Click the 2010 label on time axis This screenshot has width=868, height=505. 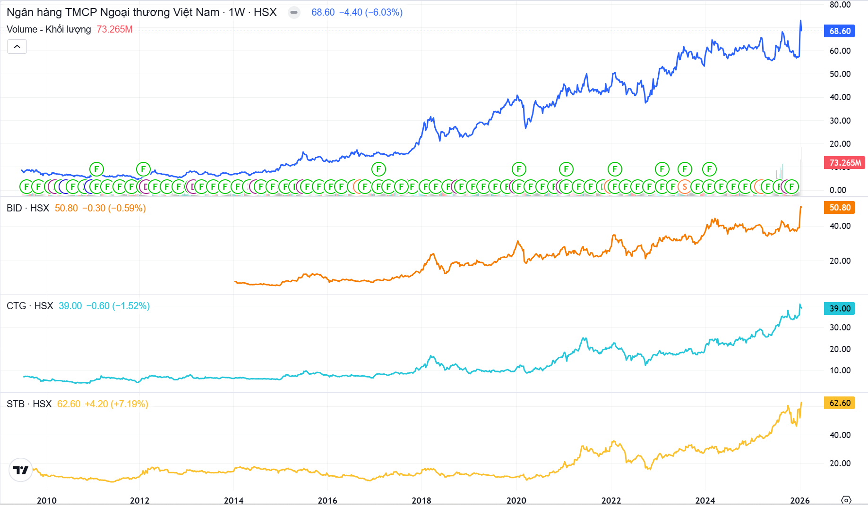(46, 500)
